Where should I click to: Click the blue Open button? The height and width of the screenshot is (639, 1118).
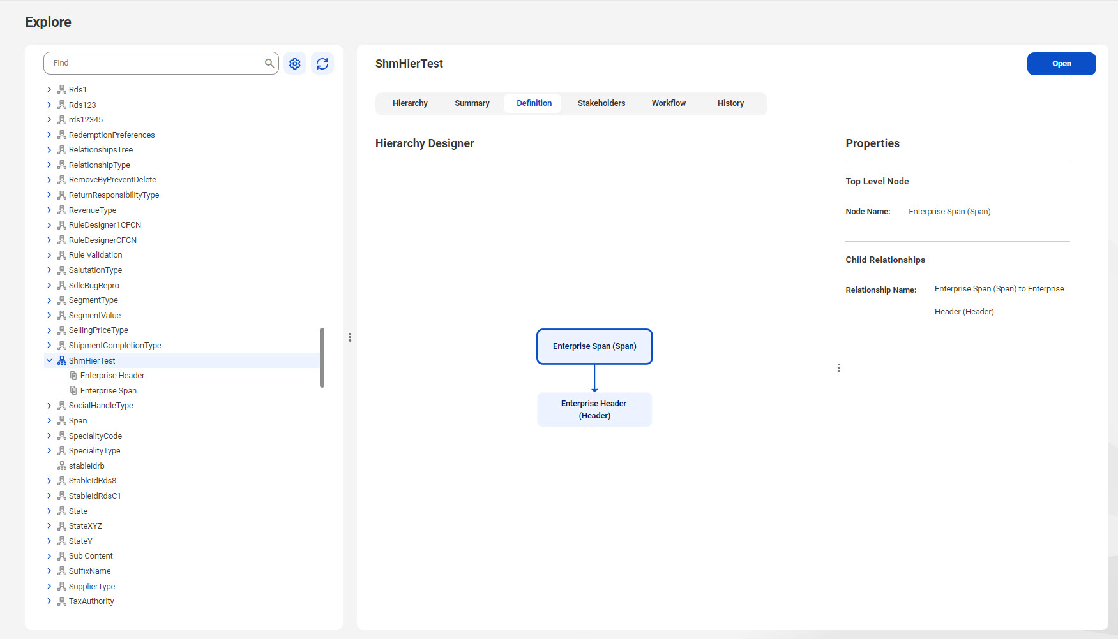(x=1061, y=64)
